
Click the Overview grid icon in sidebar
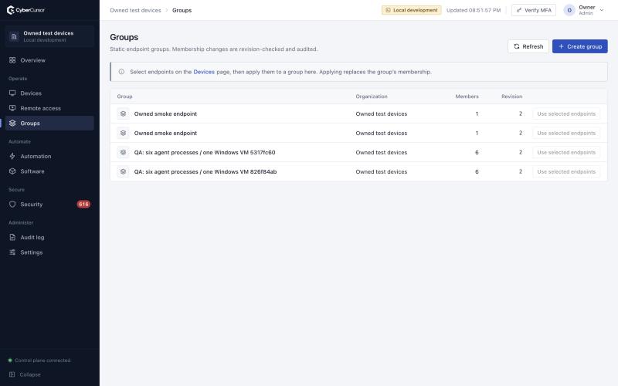[x=12, y=60]
